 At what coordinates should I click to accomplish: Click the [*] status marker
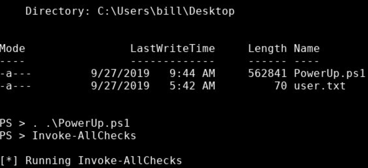pos(8,160)
